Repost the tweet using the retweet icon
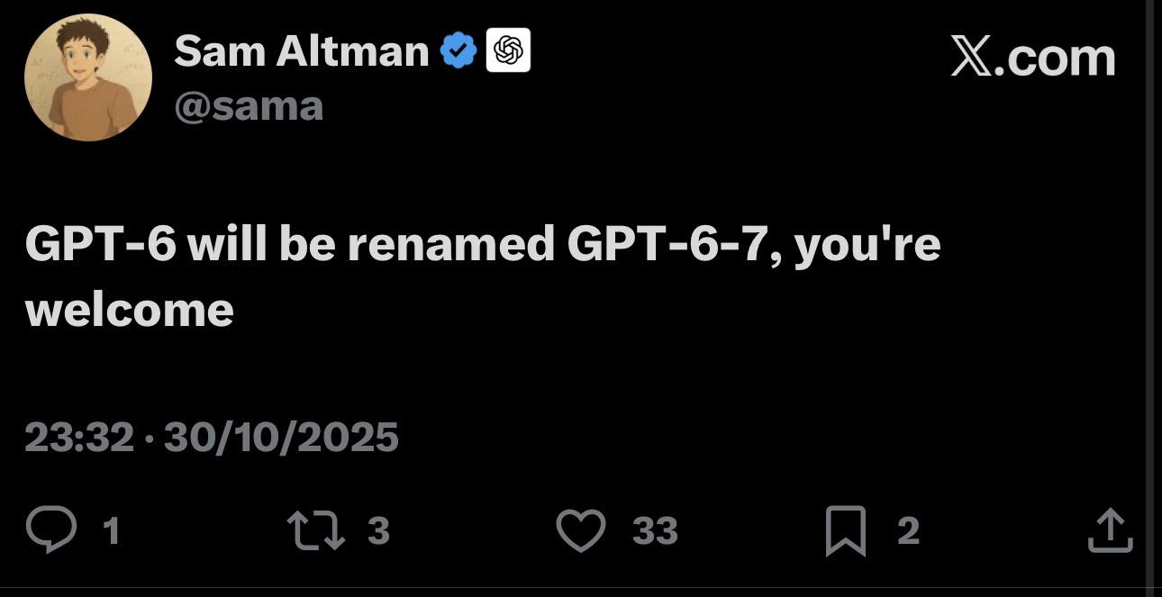 click(314, 530)
